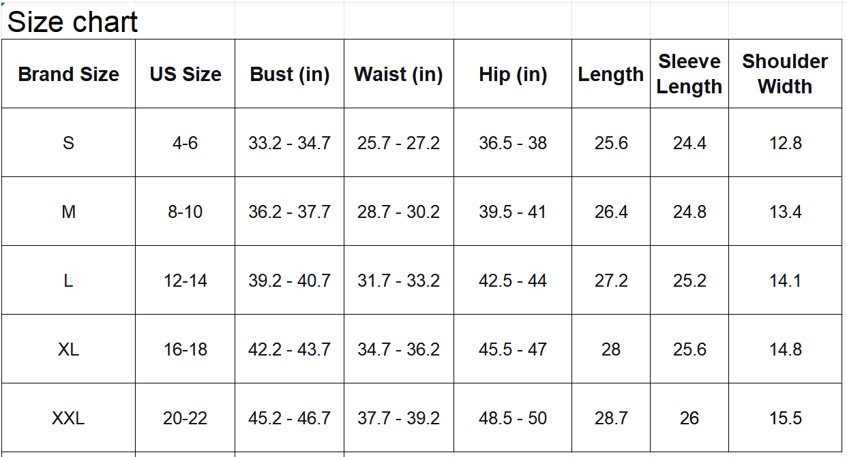Select the Hip (in) header cell
This screenshot has width=847, height=457.
(x=513, y=74)
